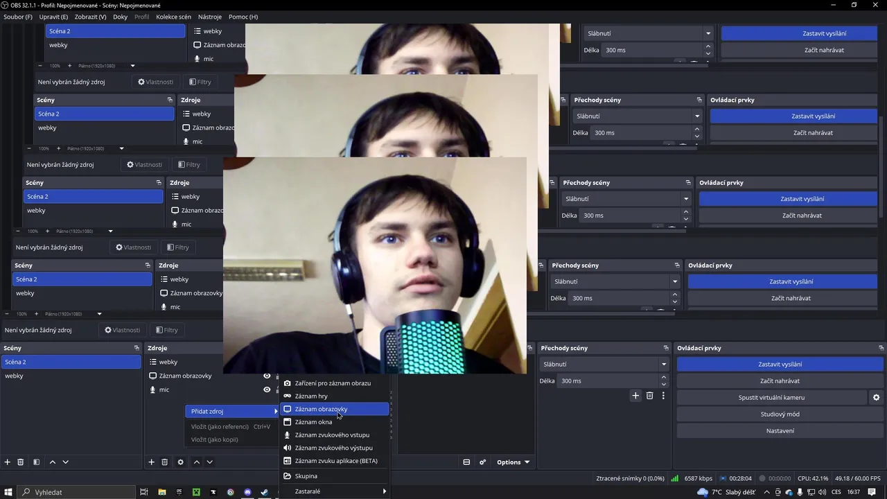887x499 pixels.
Task: Click the Studiový mód button
Action: click(780, 414)
